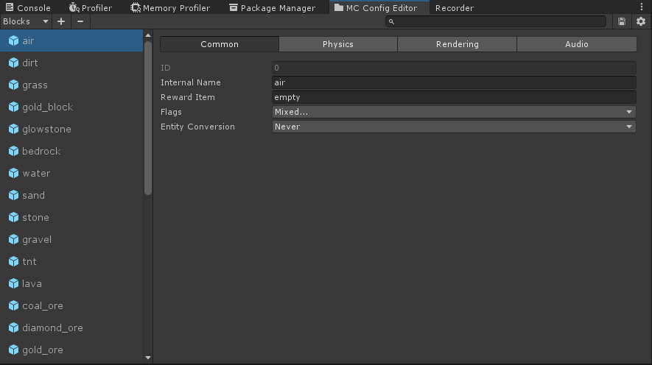Add a new block with plus icon
The height and width of the screenshot is (365, 652).
pyautogui.click(x=61, y=21)
